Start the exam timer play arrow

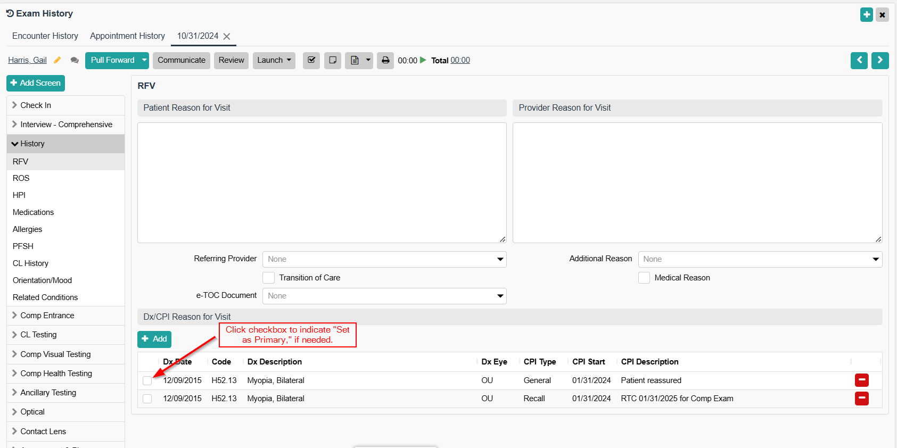click(x=423, y=60)
